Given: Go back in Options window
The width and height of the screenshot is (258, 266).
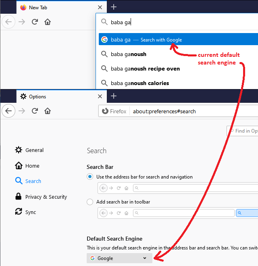Looking at the screenshot, I should 8,111.
